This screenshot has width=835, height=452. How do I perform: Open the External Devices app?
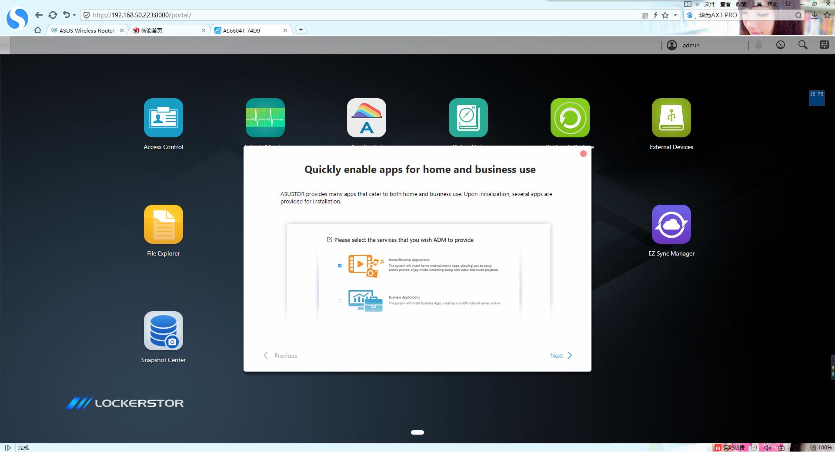(x=671, y=118)
